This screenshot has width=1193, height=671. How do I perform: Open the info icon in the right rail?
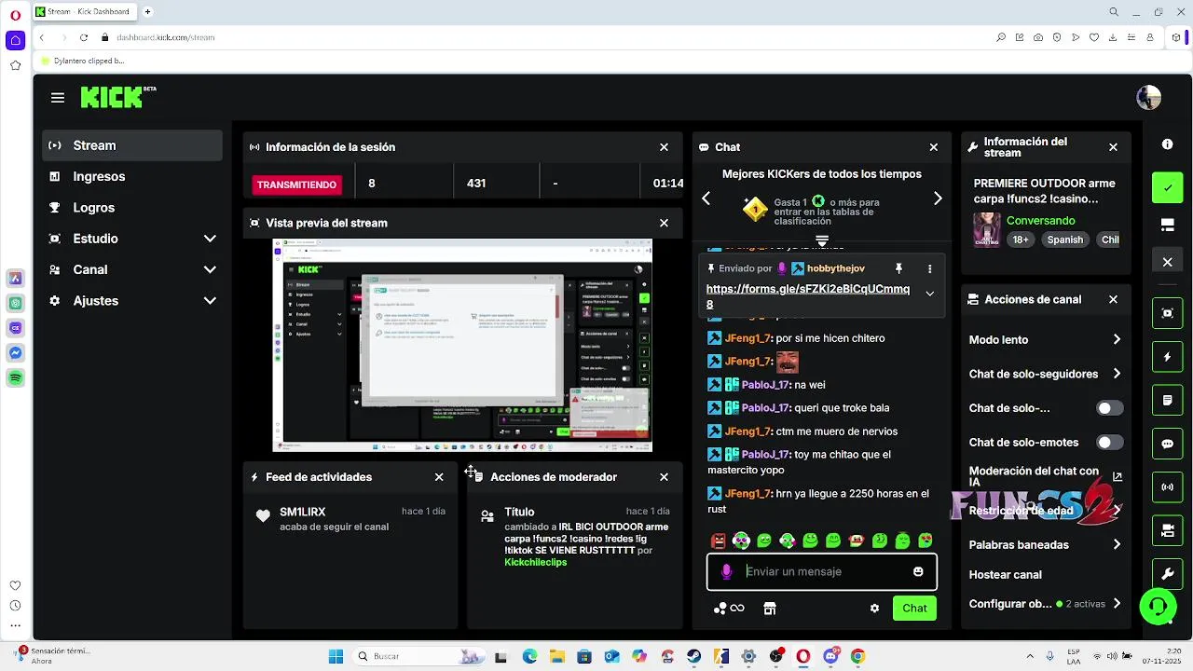coord(1167,144)
